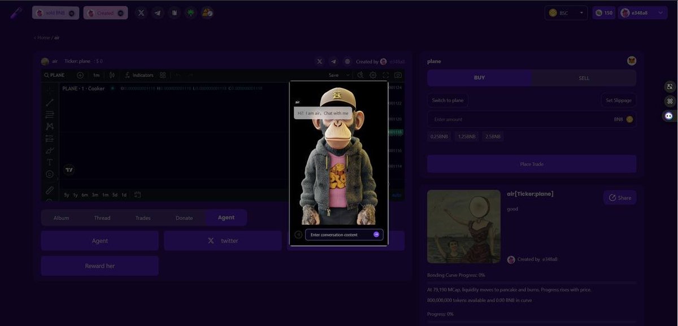Select the highlighted Agent tab
This screenshot has width=678, height=326.
[x=226, y=218]
